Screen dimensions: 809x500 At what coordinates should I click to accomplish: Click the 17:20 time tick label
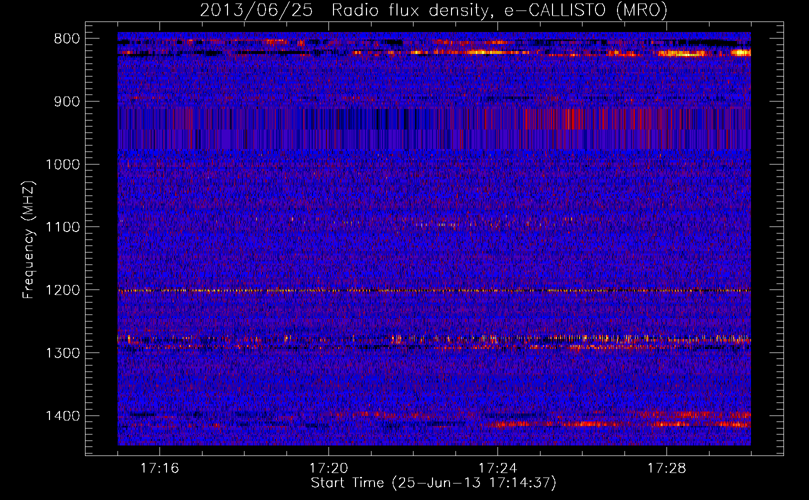pos(328,468)
